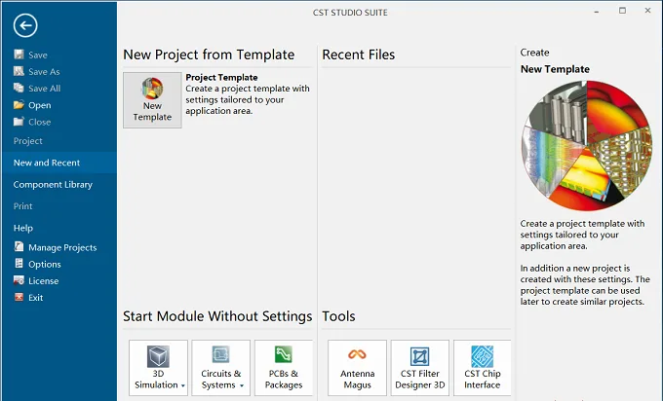Open CST Filter Designer 3D tool
The width and height of the screenshot is (663, 401).
point(420,368)
